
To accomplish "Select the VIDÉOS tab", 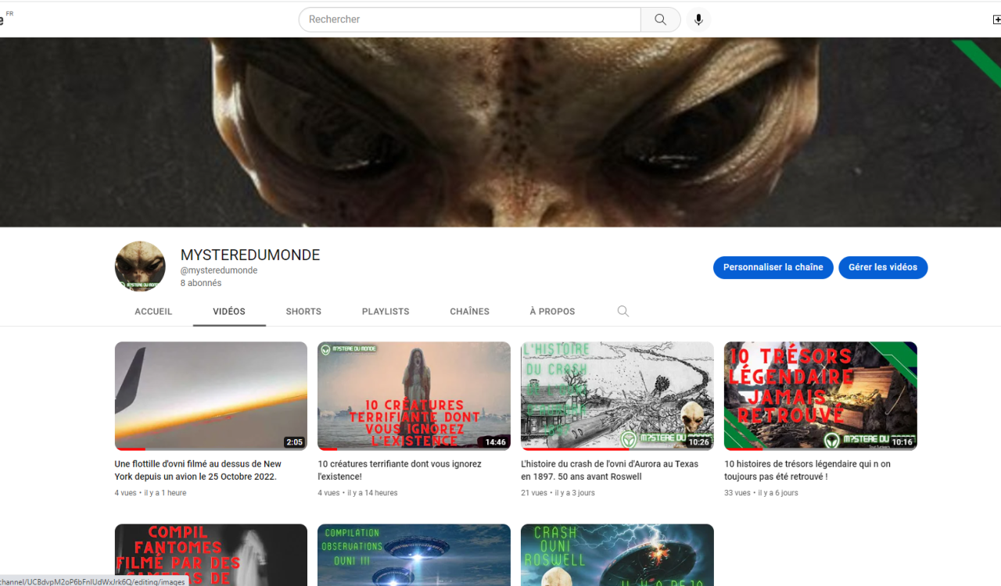I will click(229, 311).
